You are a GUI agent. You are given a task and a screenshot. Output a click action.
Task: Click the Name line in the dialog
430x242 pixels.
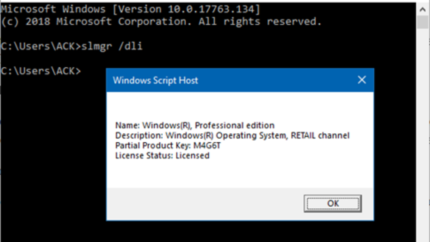(195, 125)
